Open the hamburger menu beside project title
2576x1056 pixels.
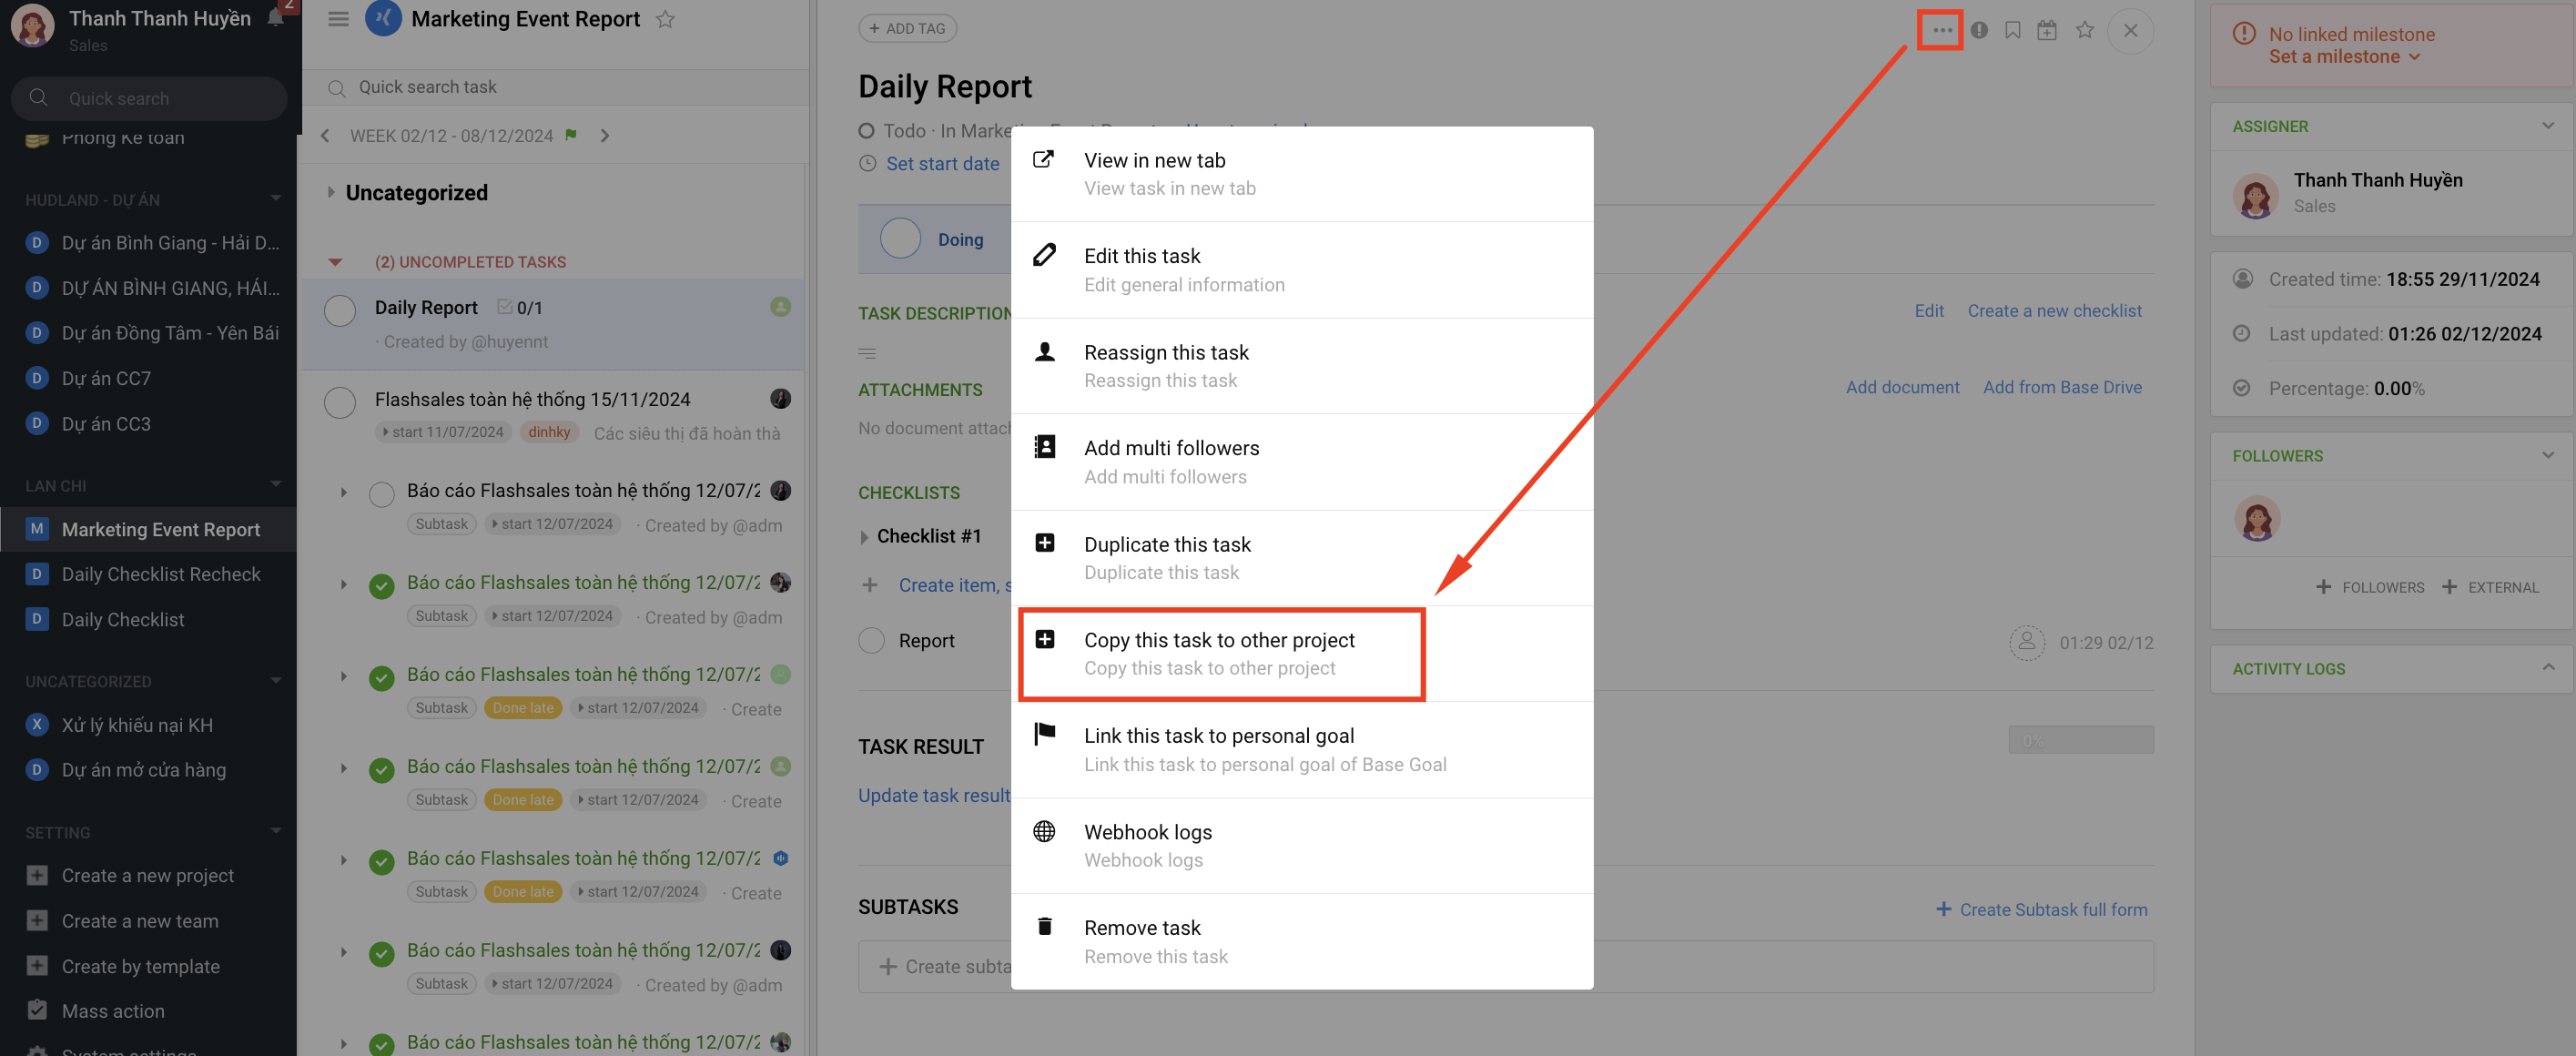338,19
